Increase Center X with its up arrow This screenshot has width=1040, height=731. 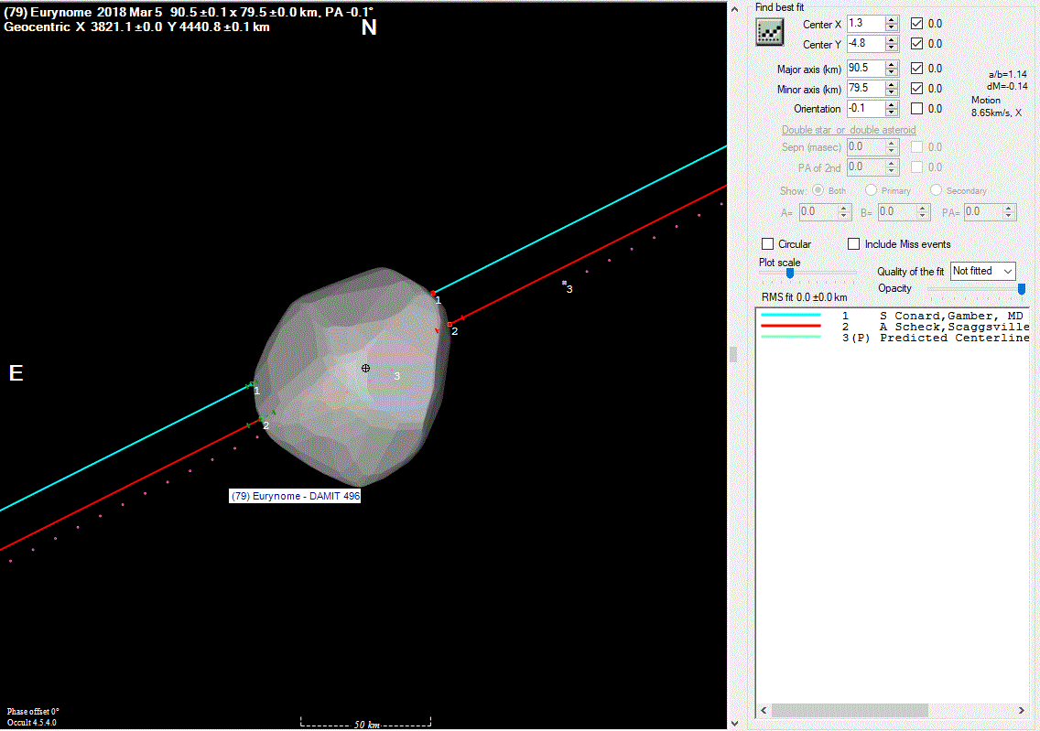coord(892,20)
